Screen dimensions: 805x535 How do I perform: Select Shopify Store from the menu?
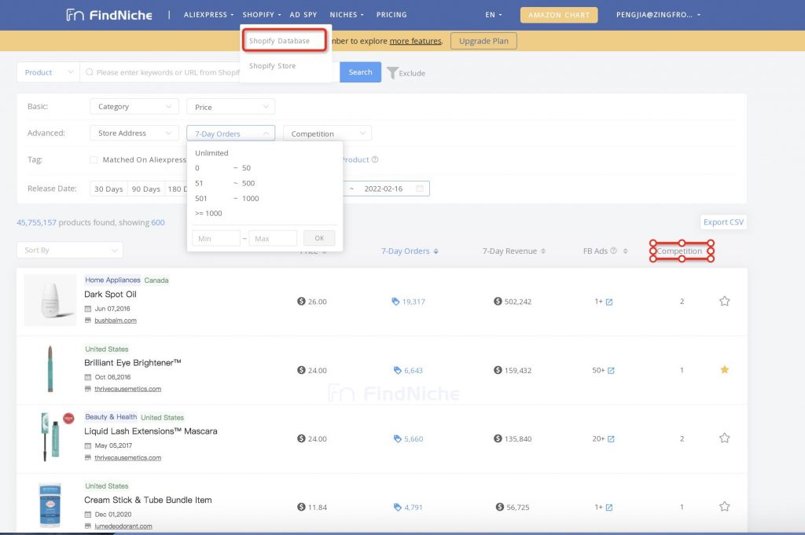272,66
